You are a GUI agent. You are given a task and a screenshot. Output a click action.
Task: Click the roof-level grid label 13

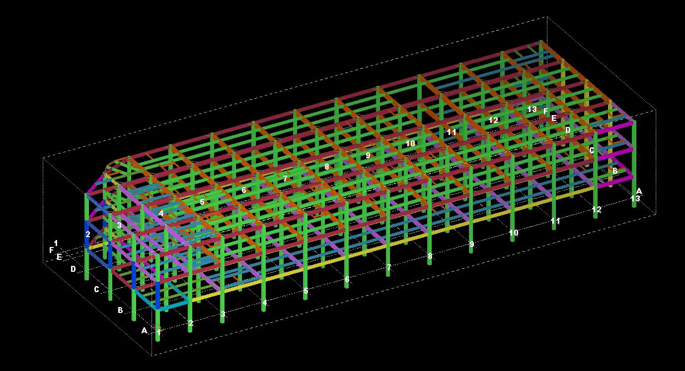point(532,109)
